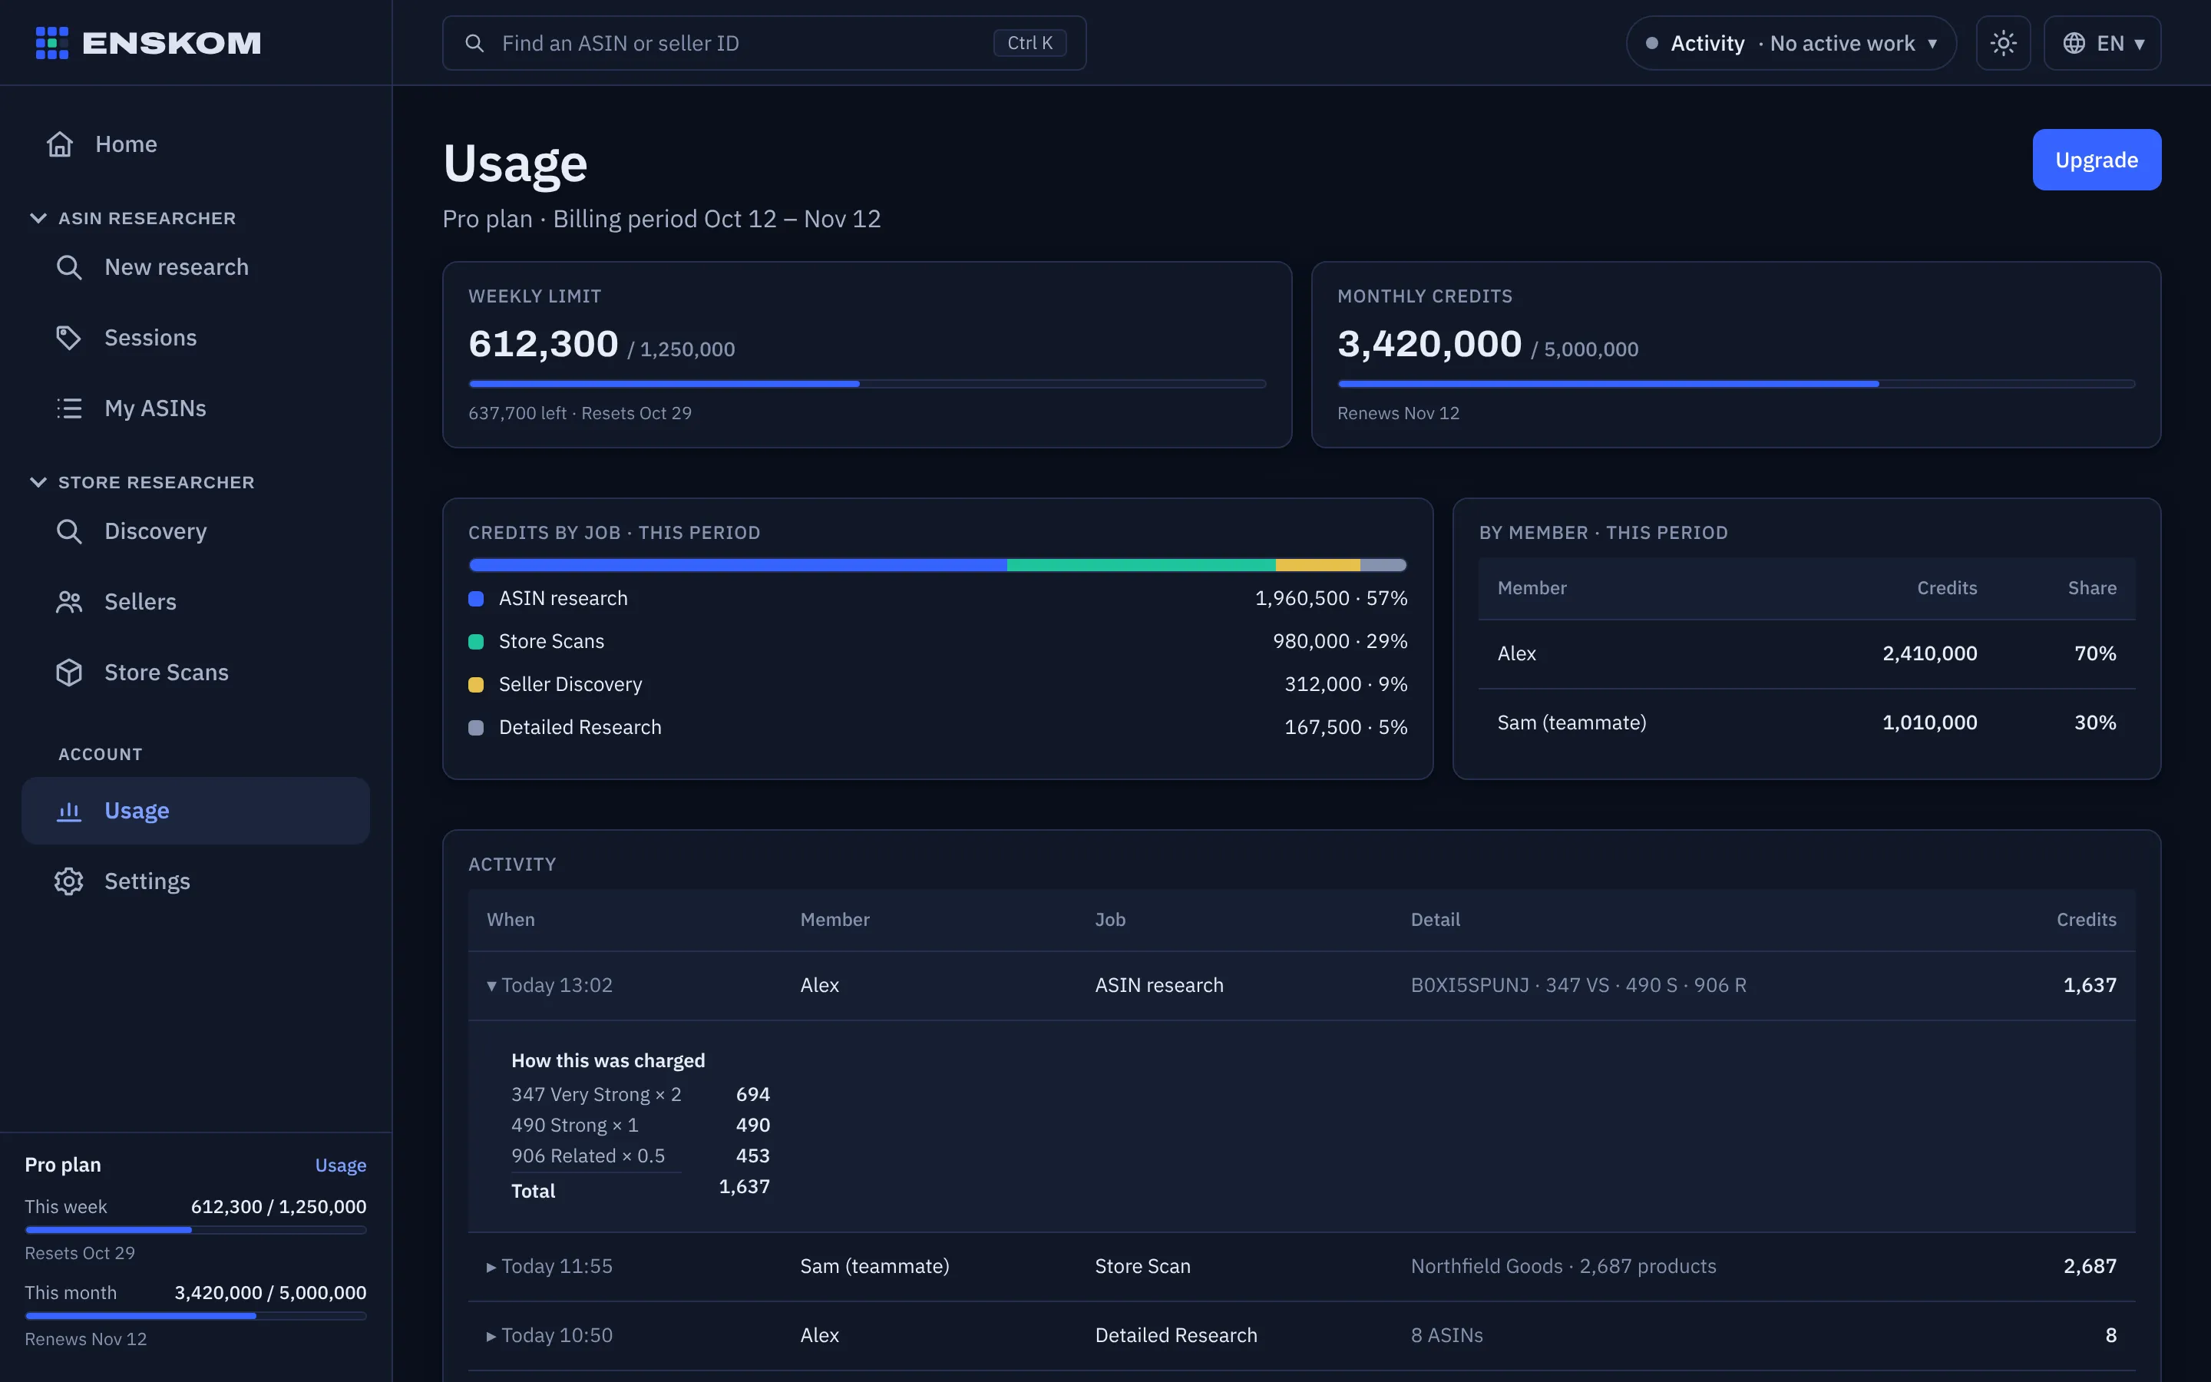Click the "312,000 · 9%" value
The image size is (2211, 1382).
coord(1346,685)
